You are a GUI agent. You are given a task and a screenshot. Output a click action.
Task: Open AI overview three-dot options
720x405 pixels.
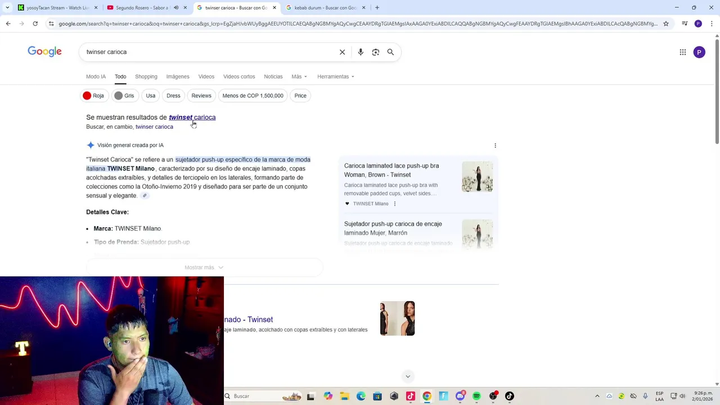tap(495, 145)
